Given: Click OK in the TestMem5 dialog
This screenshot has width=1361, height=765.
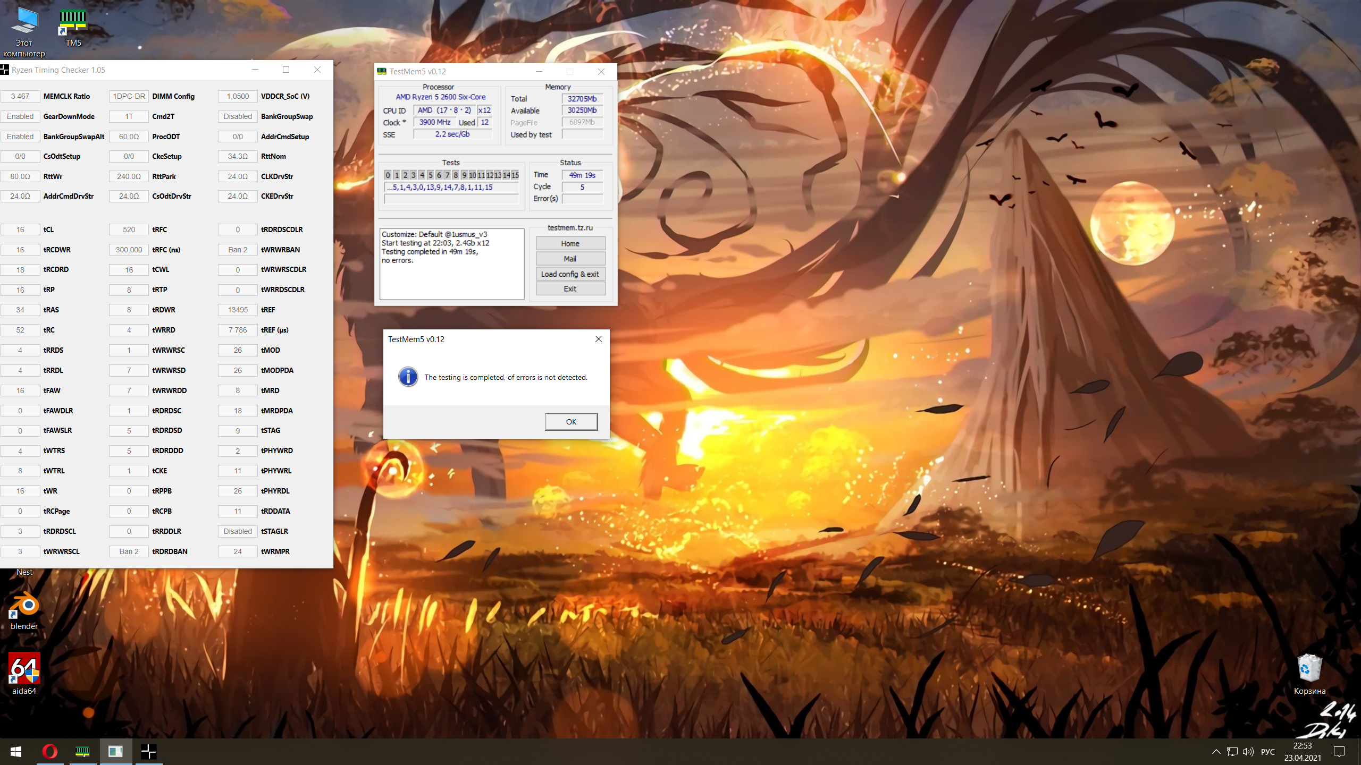Looking at the screenshot, I should tap(571, 422).
